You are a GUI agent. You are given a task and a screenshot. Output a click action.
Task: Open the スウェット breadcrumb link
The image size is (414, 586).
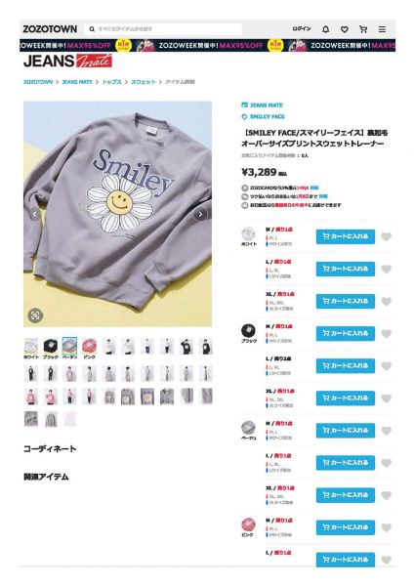pos(144,82)
